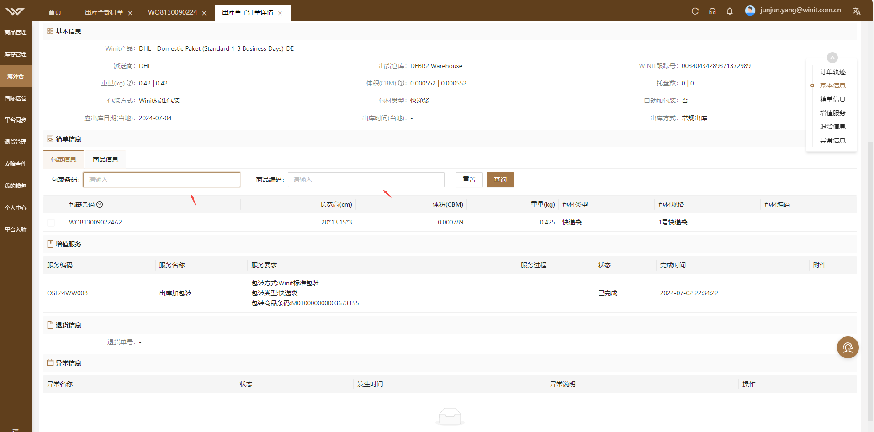Screen dimensions: 874x432
Task: Open the notification bell
Action: (730, 11)
